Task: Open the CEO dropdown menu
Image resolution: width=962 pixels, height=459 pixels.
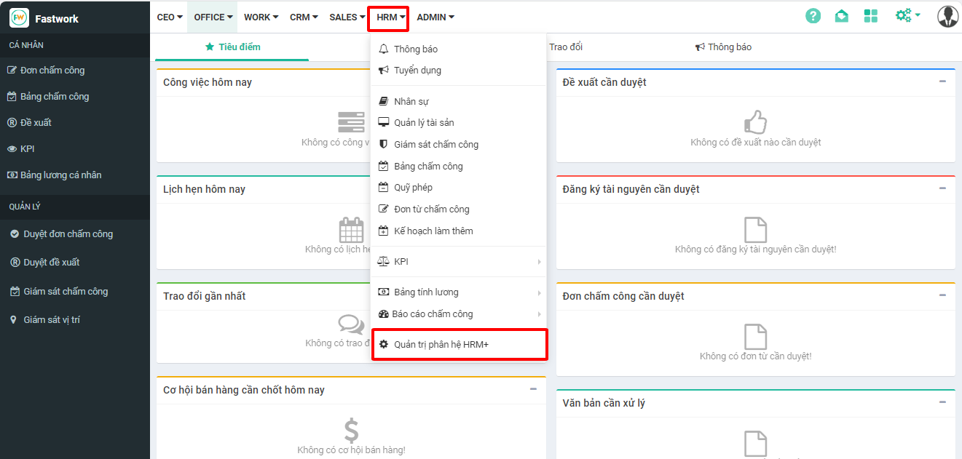Action: [x=170, y=17]
